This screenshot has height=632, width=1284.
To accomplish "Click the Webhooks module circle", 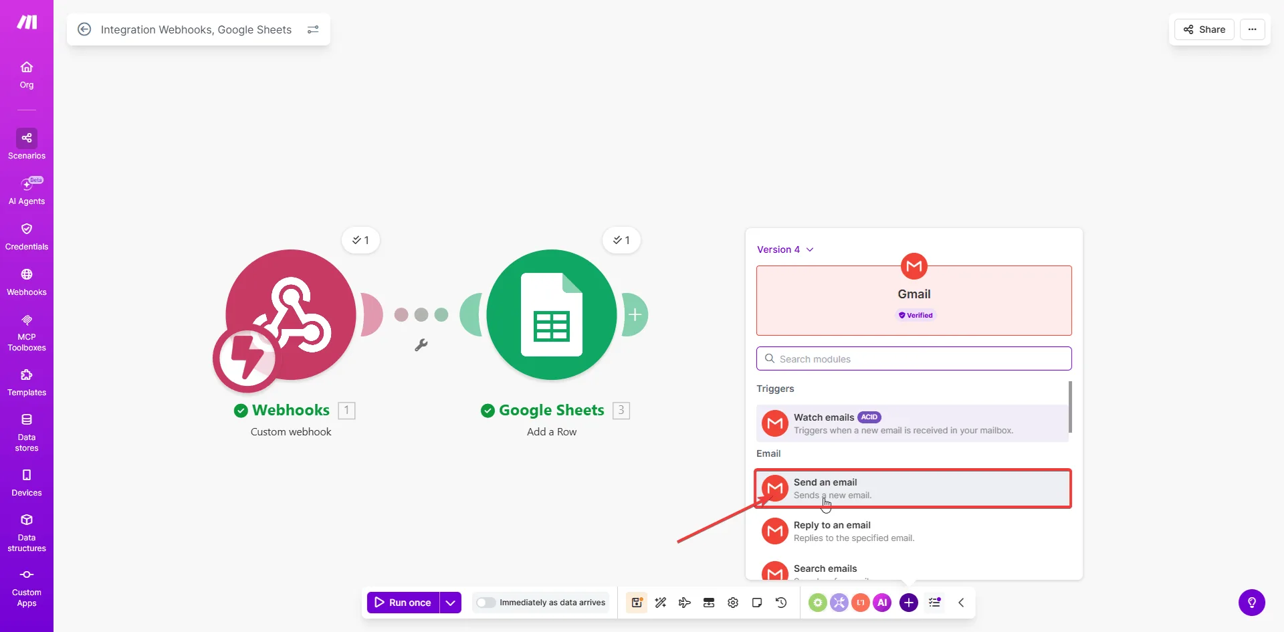I will coord(291,315).
